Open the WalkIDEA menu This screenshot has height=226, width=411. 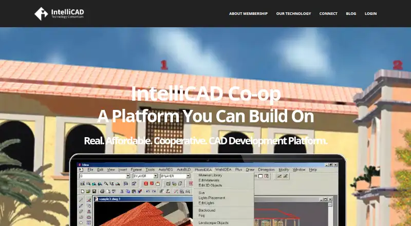pos(223,169)
